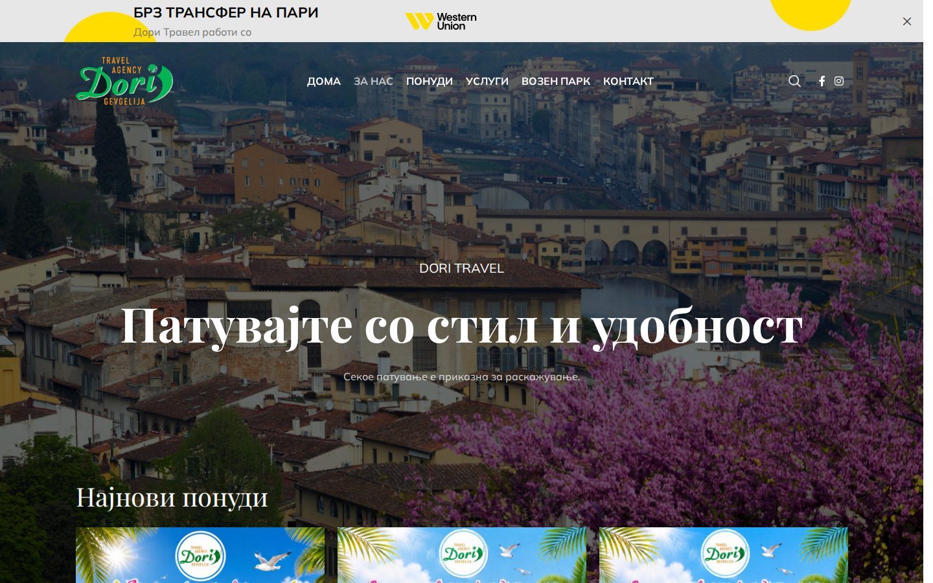Screen dimensions: 933x583
Task: Visit the Facebook page icon
Action: pyautogui.click(x=822, y=81)
